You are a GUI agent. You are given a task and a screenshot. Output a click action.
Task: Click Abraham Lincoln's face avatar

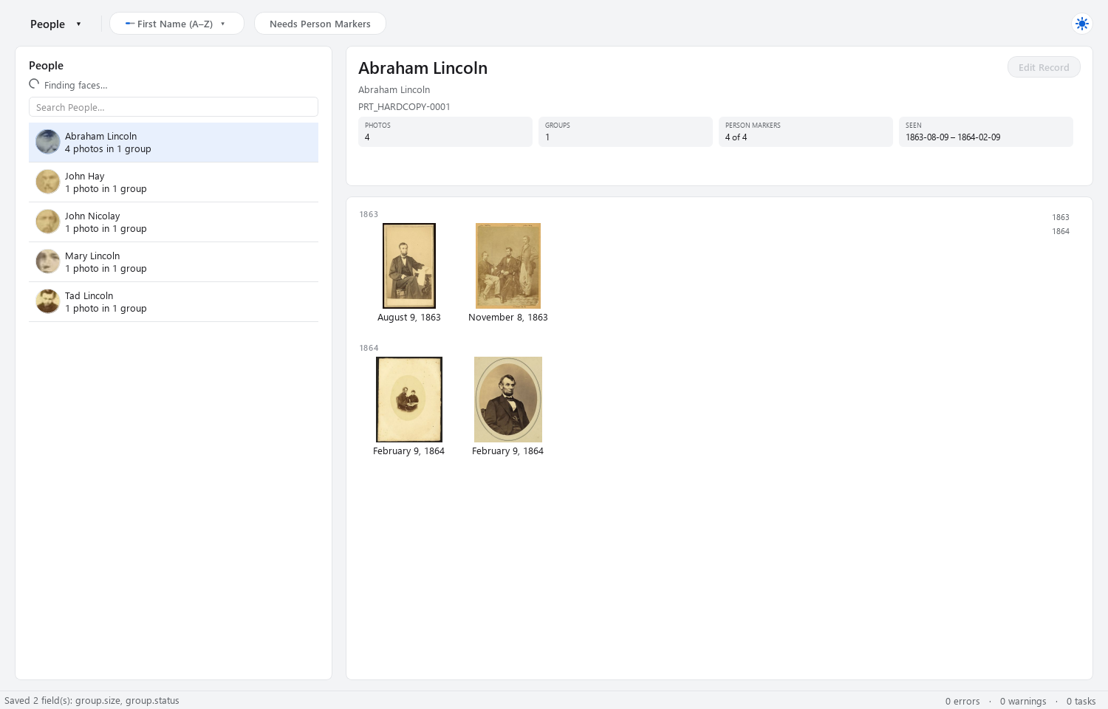click(48, 142)
